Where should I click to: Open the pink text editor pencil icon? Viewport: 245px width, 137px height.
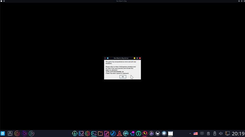coord(107,133)
